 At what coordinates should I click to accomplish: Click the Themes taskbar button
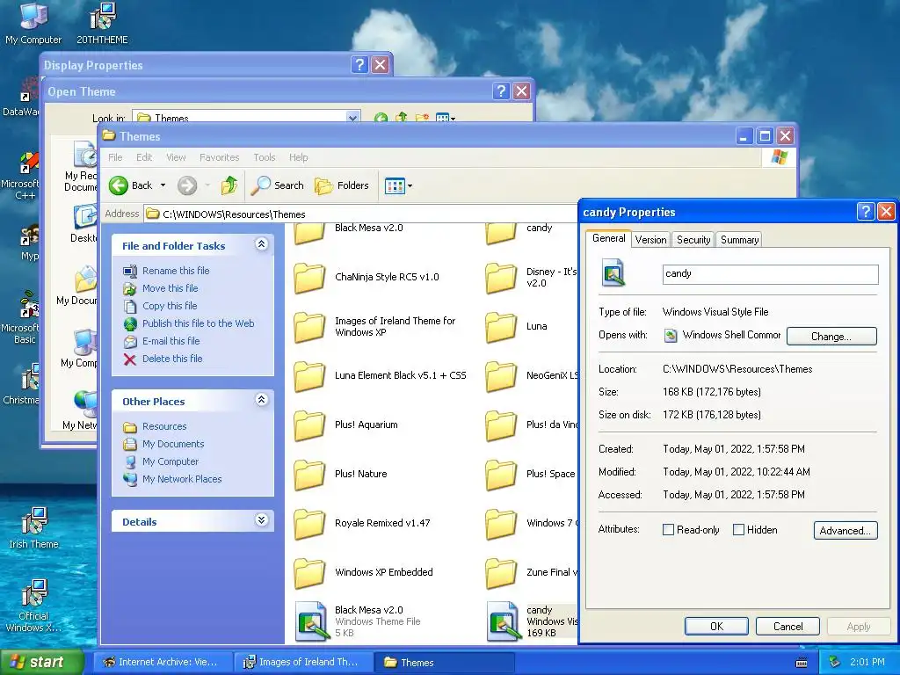[443, 663]
